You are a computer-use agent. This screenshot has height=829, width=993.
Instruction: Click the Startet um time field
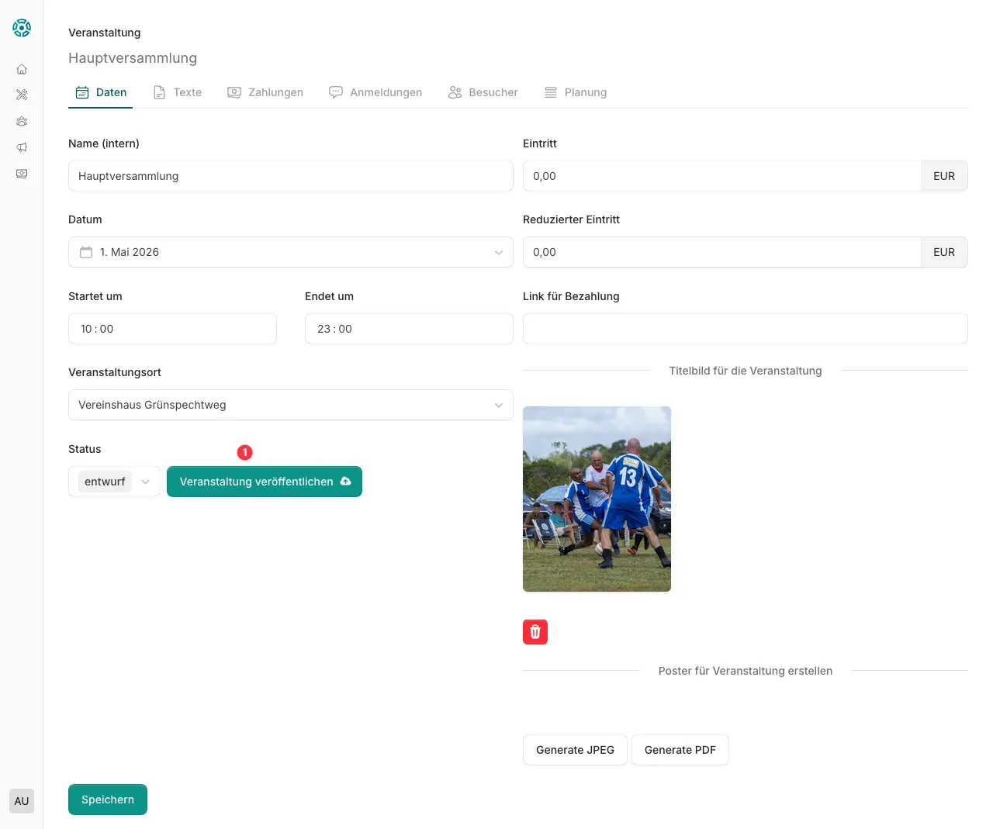tap(172, 329)
